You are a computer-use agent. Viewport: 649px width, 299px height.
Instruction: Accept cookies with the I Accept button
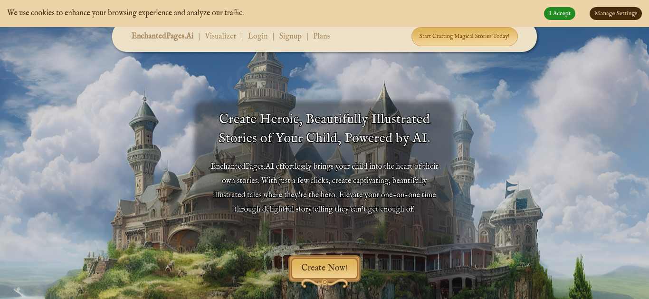coord(559,13)
